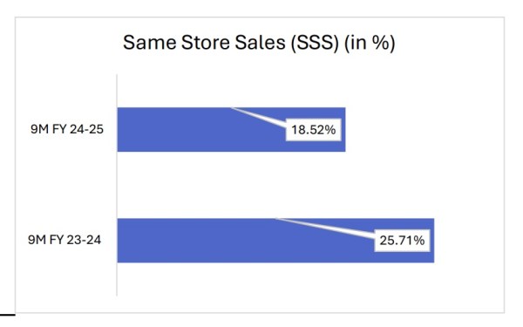
Task: Click the 9M FY 24-25 axis label
Action: pyautogui.click(x=67, y=129)
